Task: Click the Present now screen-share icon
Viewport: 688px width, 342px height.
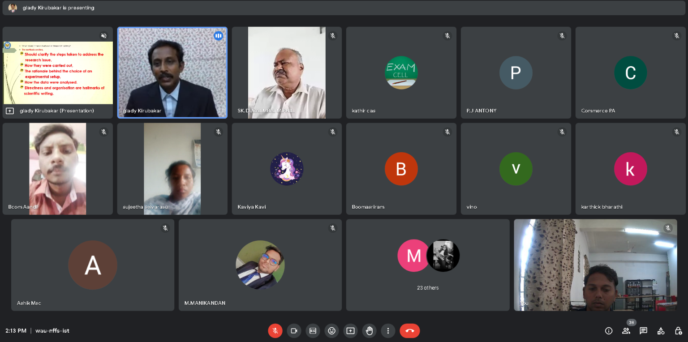Action: (350, 331)
